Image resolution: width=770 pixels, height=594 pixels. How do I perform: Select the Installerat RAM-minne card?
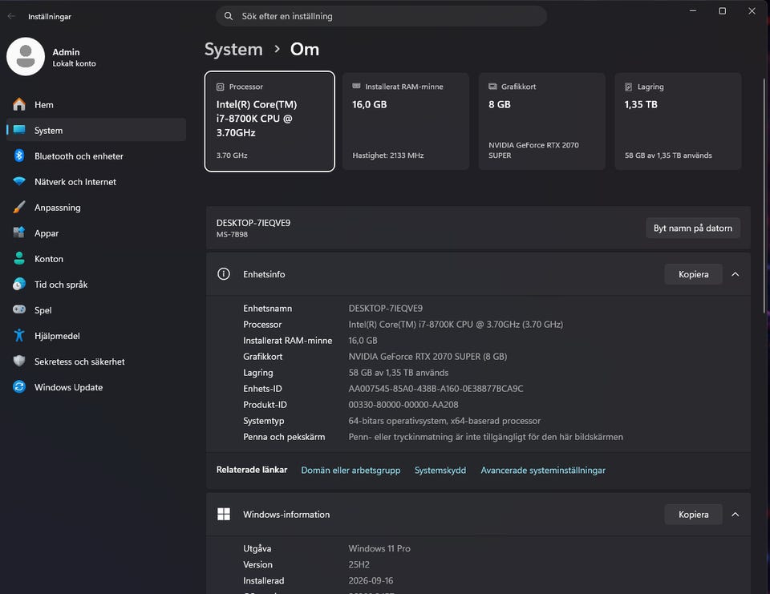[x=406, y=121]
